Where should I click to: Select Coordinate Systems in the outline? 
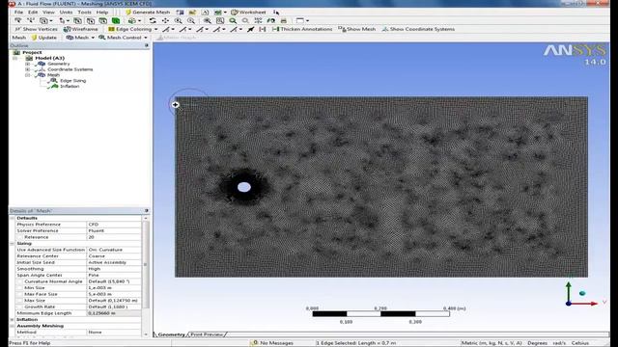pos(70,69)
